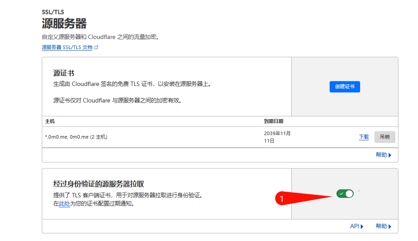Revoke the certificate with 吊销 button
Screen dimensions: 418x241
tap(384, 137)
